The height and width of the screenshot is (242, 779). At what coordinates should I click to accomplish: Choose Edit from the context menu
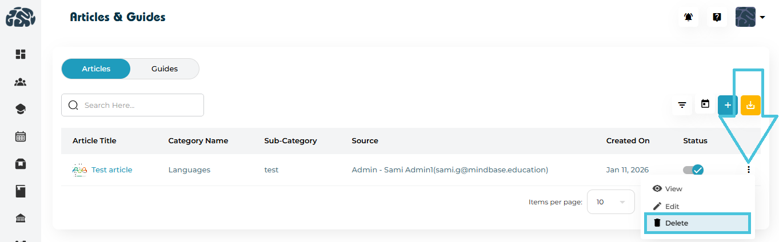pyautogui.click(x=672, y=206)
